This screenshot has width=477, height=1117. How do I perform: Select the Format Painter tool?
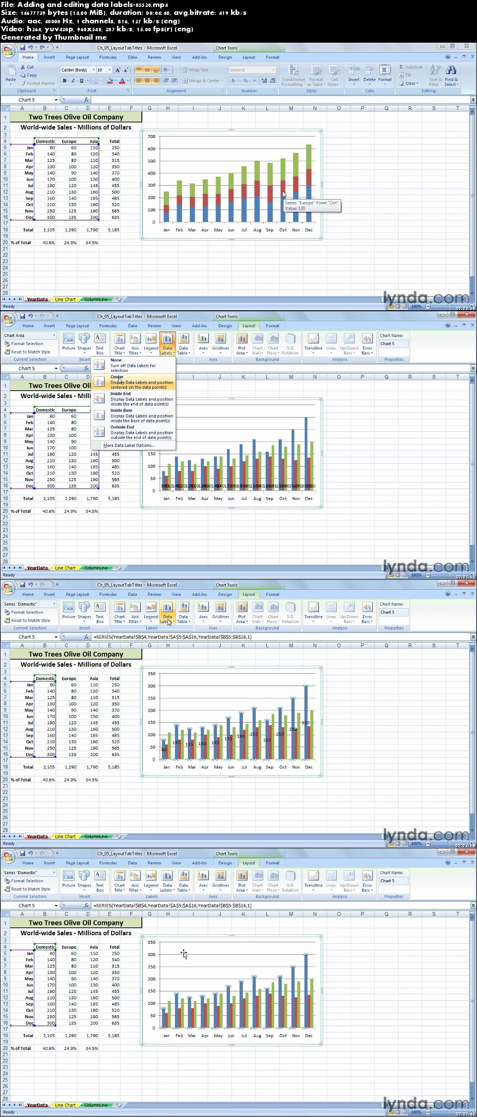(38, 83)
